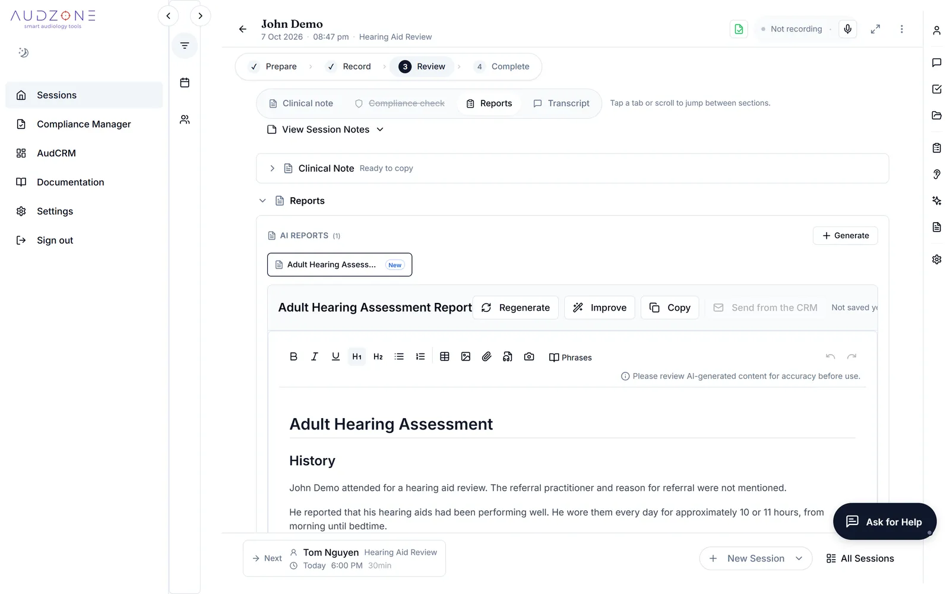The width and height of the screenshot is (950, 594).
Task: Toggle bold formatting in the report editor
Action: click(x=293, y=356)
